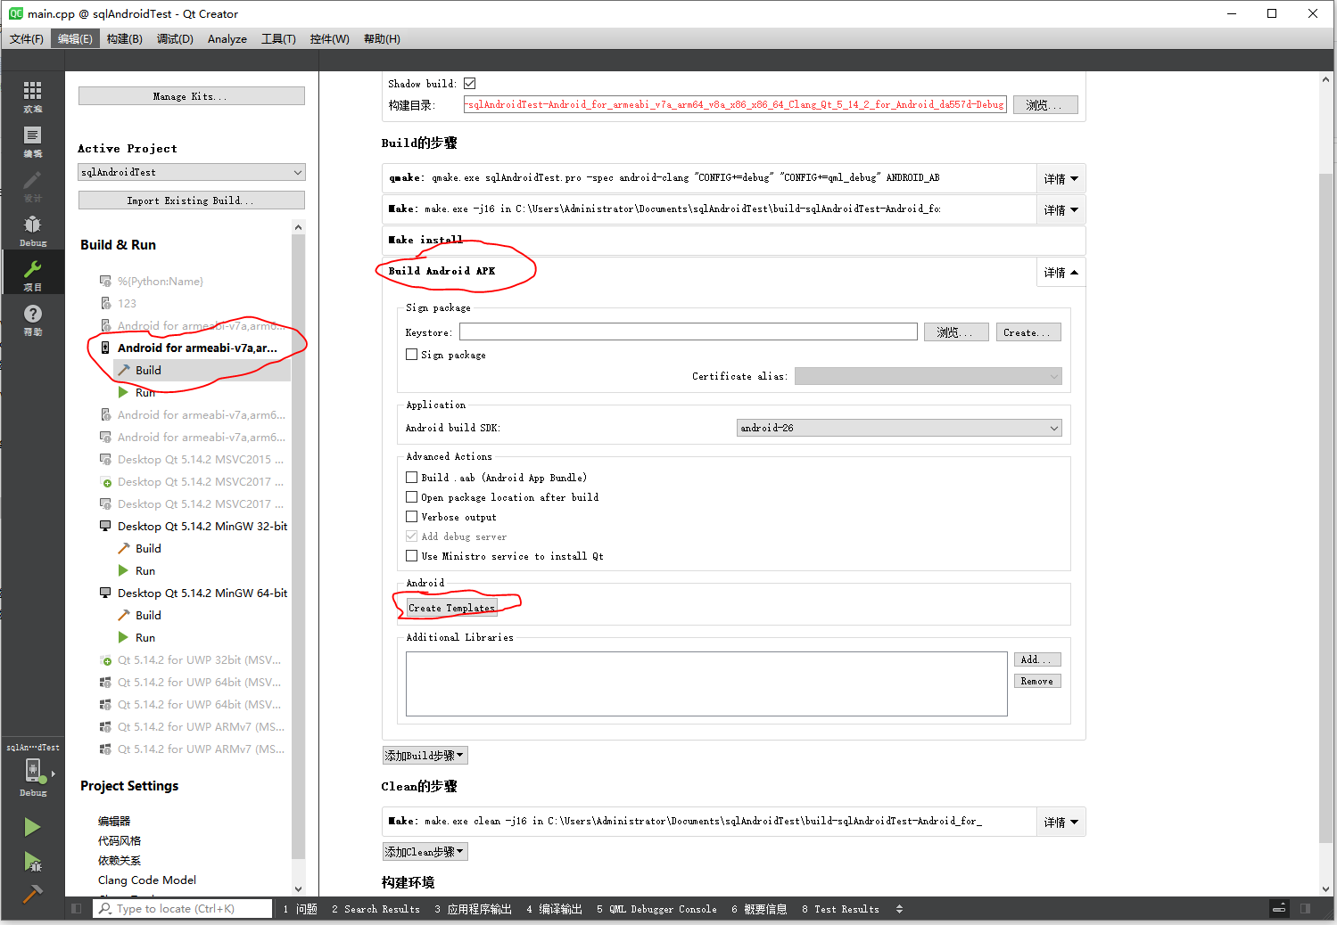Open Add Clean Step dropdown
1337x925 pixels.
(x=425, y=852)
